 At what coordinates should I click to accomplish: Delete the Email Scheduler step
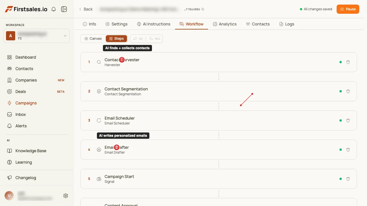tap(348, 120)
